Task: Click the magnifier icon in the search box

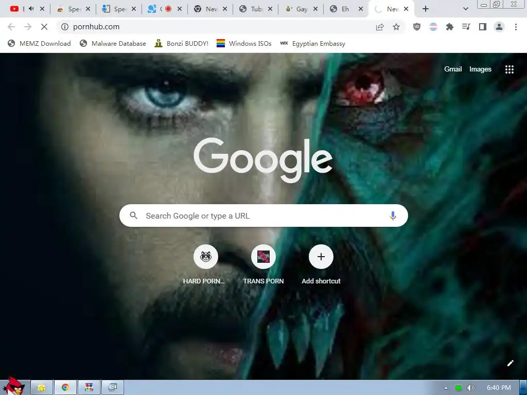Action: point(133,216)
